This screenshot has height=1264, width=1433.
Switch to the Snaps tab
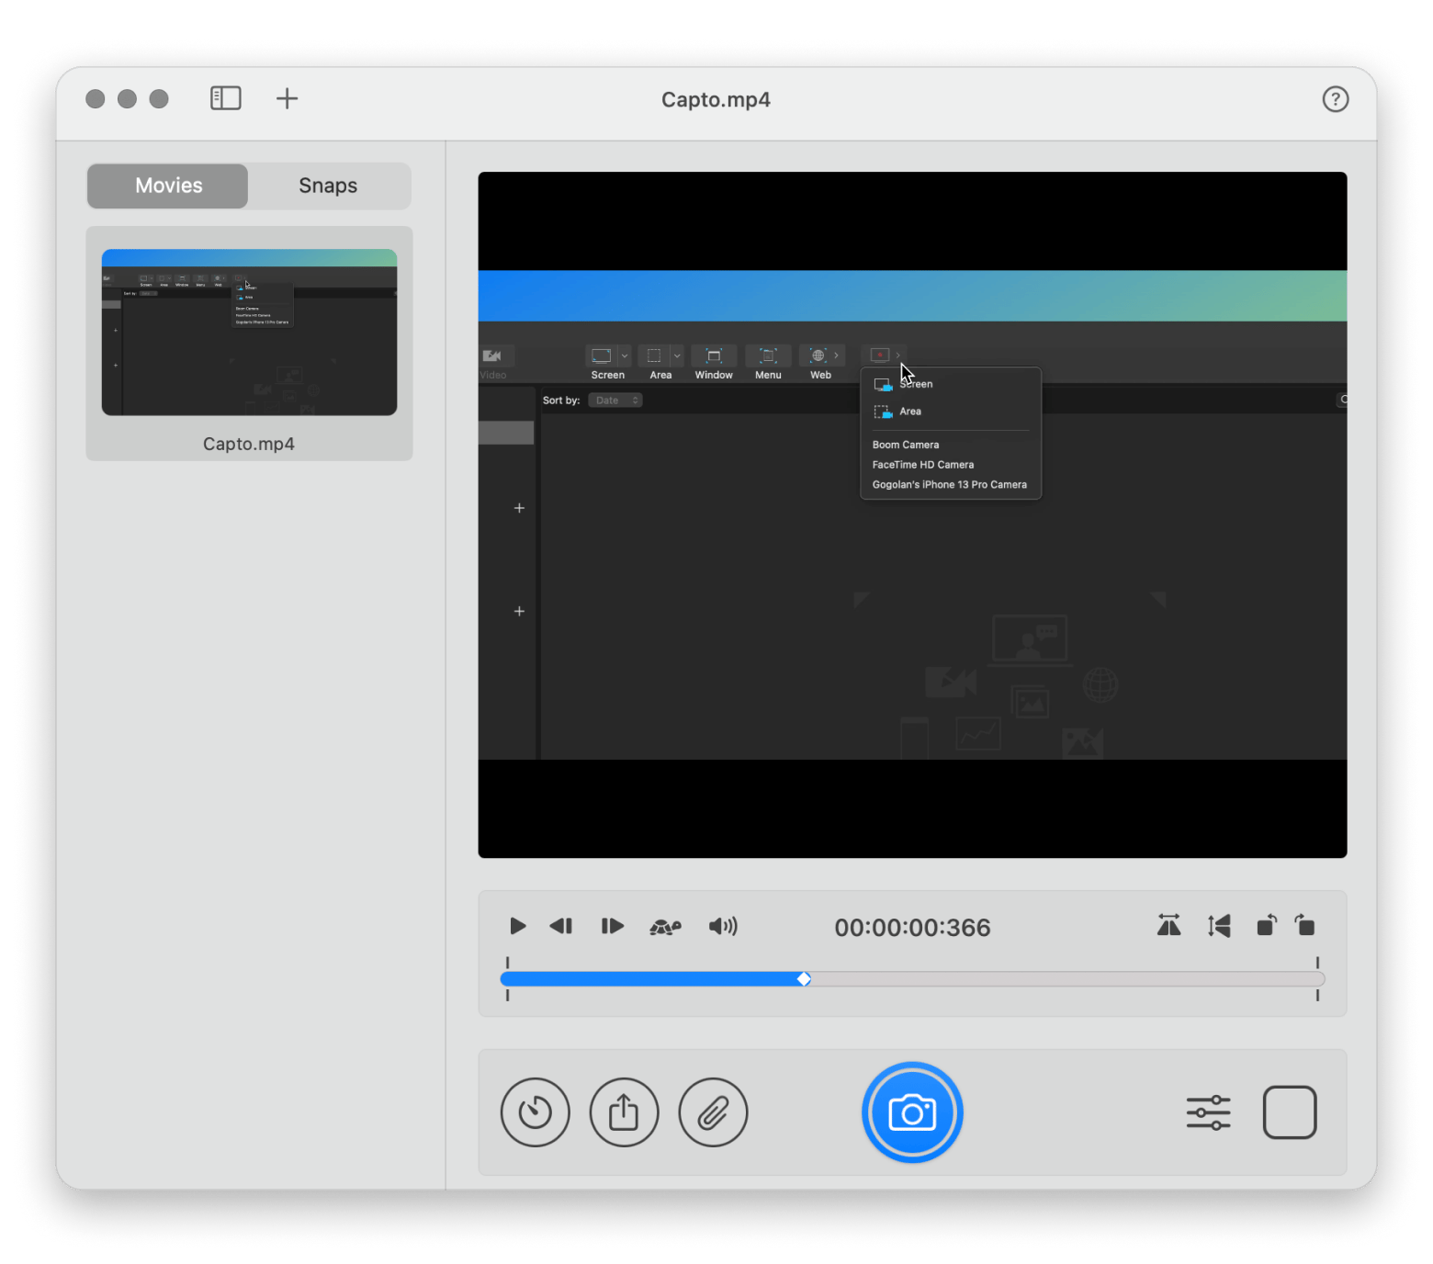[x=328, y=186]
